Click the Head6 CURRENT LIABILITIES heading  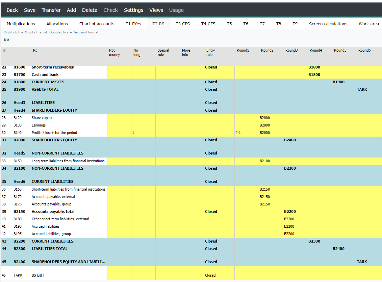tap(53, 181)
